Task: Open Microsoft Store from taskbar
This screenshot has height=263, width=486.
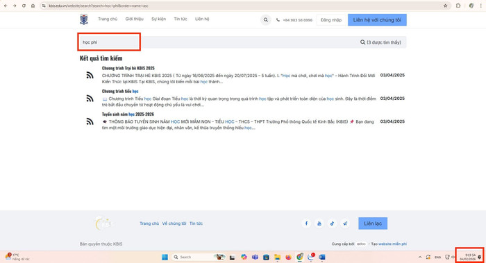Action: (266, 257)
